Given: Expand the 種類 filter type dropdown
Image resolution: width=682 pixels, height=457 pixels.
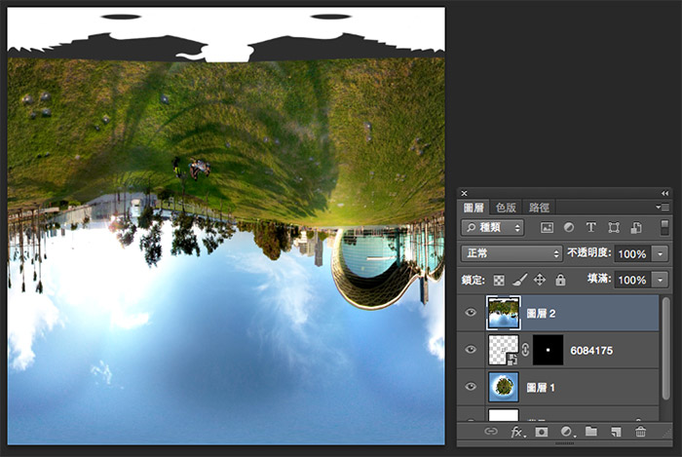Looking at the screenshot, I should (493, 227).
